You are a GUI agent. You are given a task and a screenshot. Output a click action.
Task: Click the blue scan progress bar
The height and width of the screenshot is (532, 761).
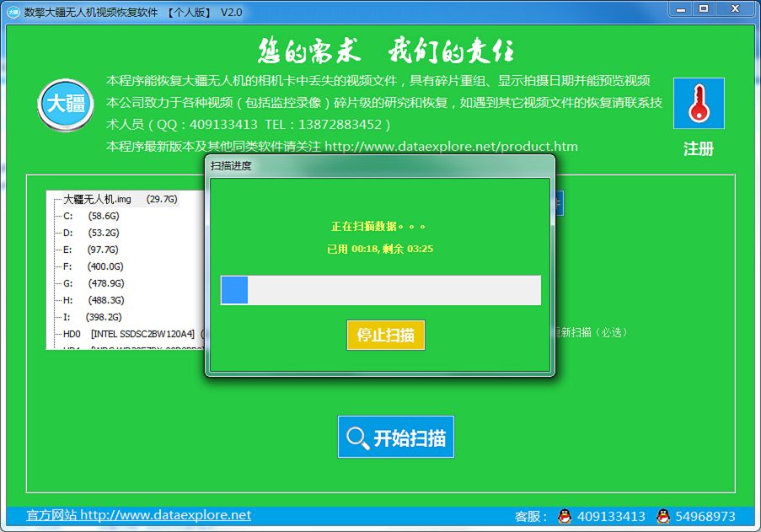[x=381, y=290]
